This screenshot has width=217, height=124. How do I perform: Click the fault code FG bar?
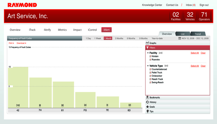85,100
